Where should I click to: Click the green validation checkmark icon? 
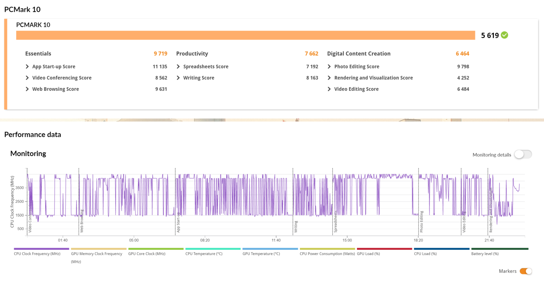(x=505, y=35)
